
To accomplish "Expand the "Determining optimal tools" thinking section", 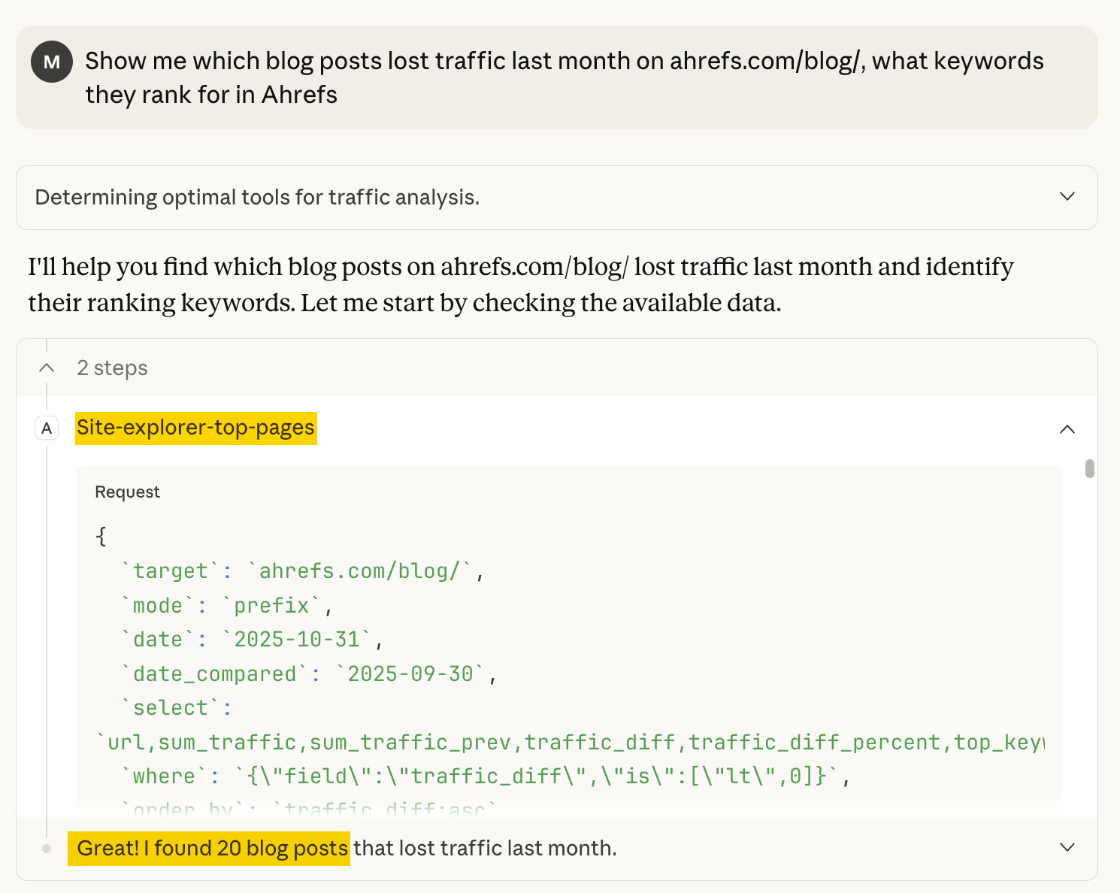I will coord(1067,197).
